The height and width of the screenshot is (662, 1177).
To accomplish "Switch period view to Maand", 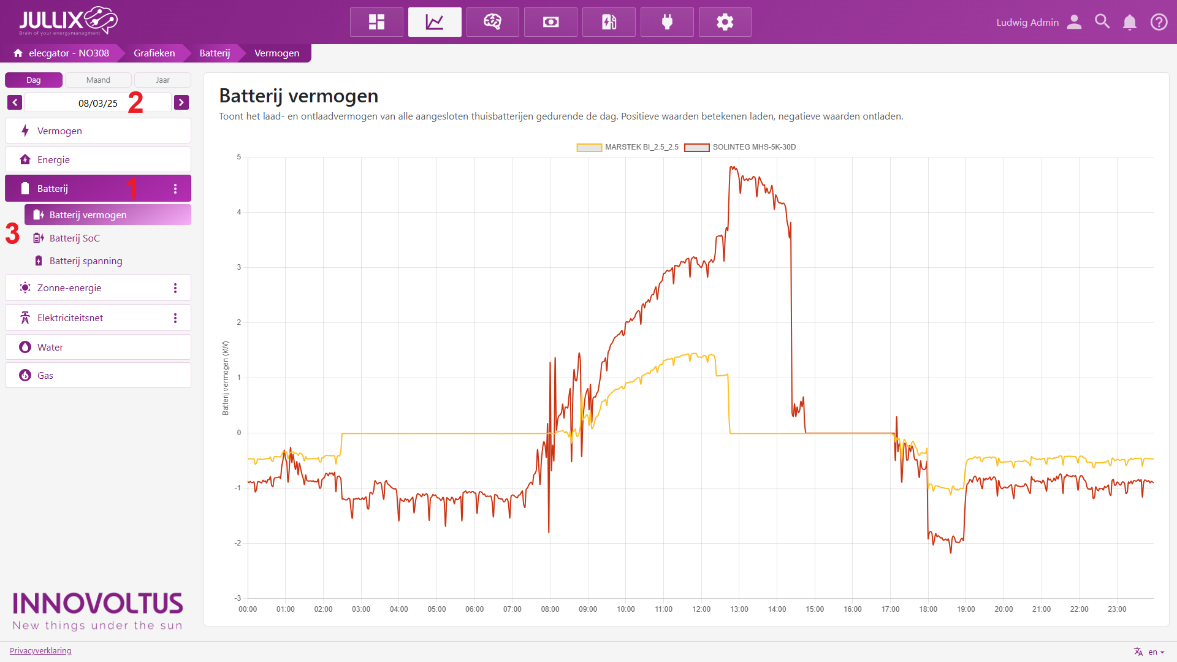I will click(98, 80).
